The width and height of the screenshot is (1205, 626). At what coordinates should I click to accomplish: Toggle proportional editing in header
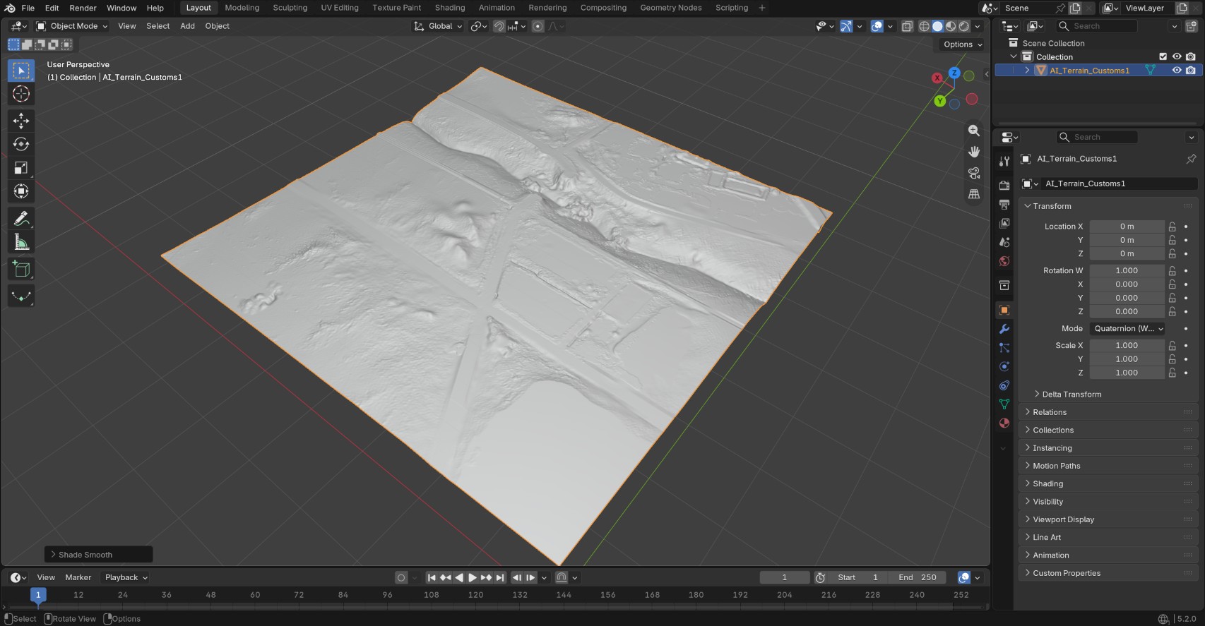tap(538, 26)
